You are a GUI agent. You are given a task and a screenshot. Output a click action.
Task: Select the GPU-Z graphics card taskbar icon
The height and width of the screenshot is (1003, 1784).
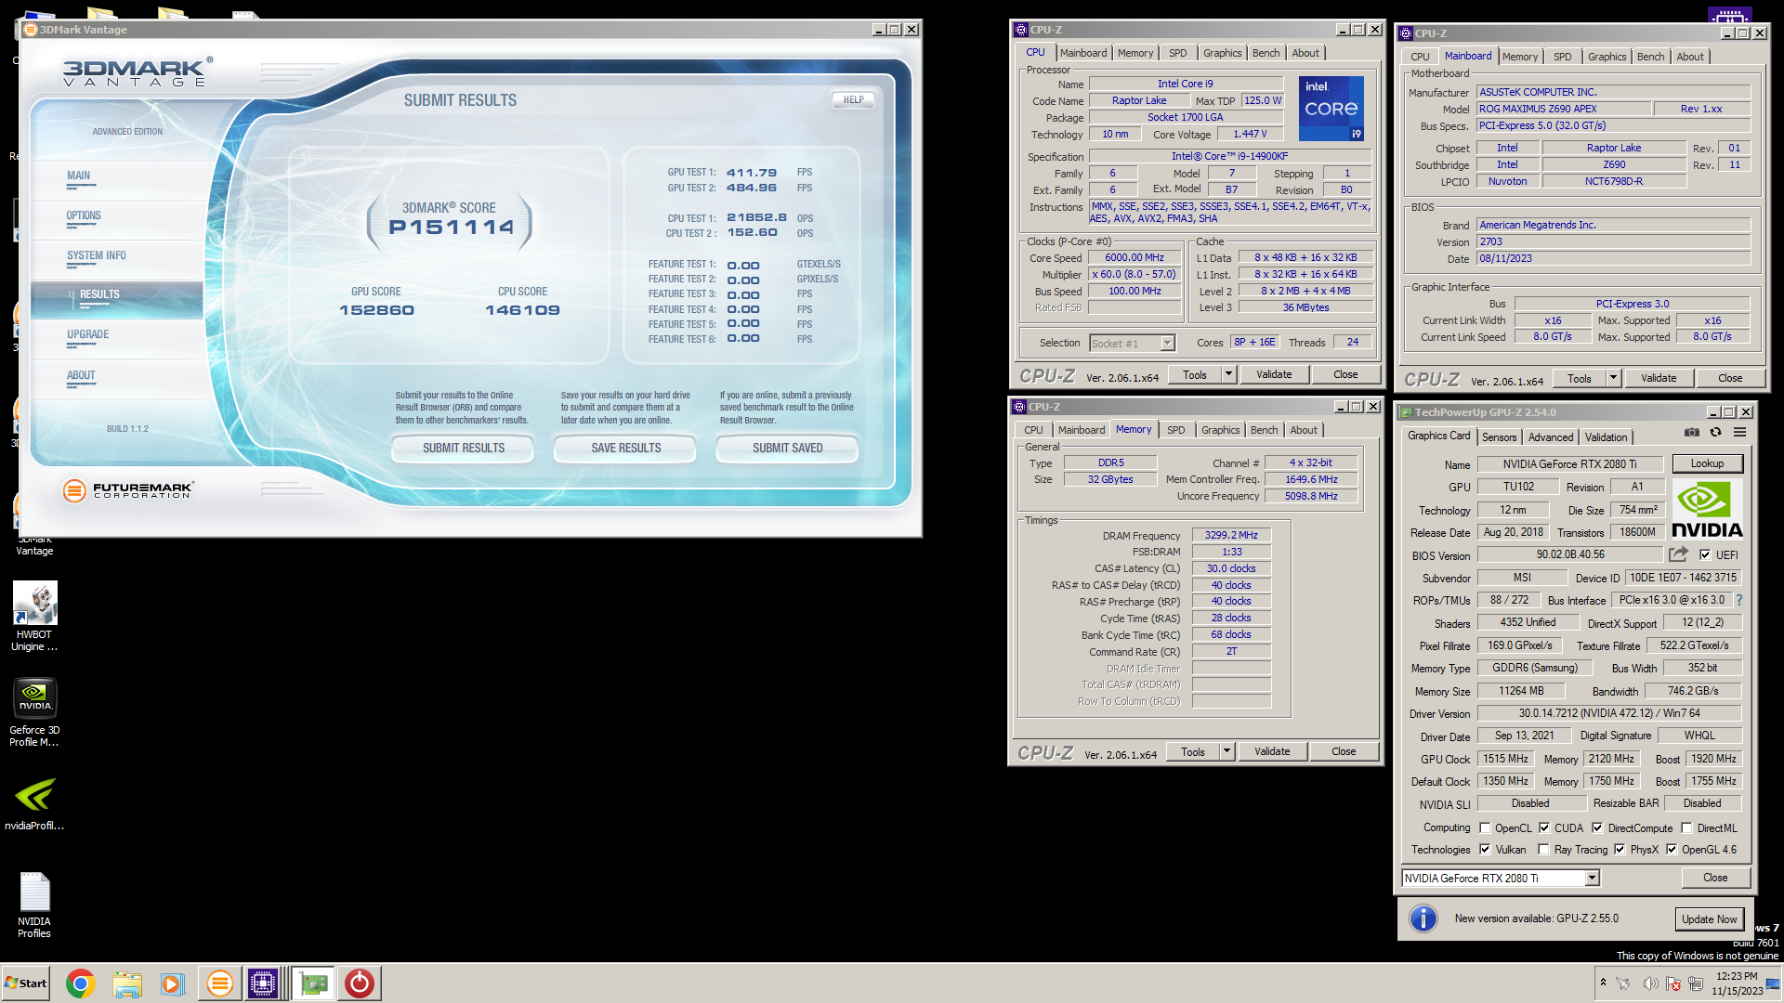[314, 983]
